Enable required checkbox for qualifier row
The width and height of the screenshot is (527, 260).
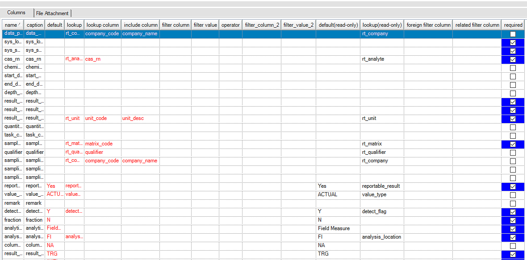[x=513, y=153]
